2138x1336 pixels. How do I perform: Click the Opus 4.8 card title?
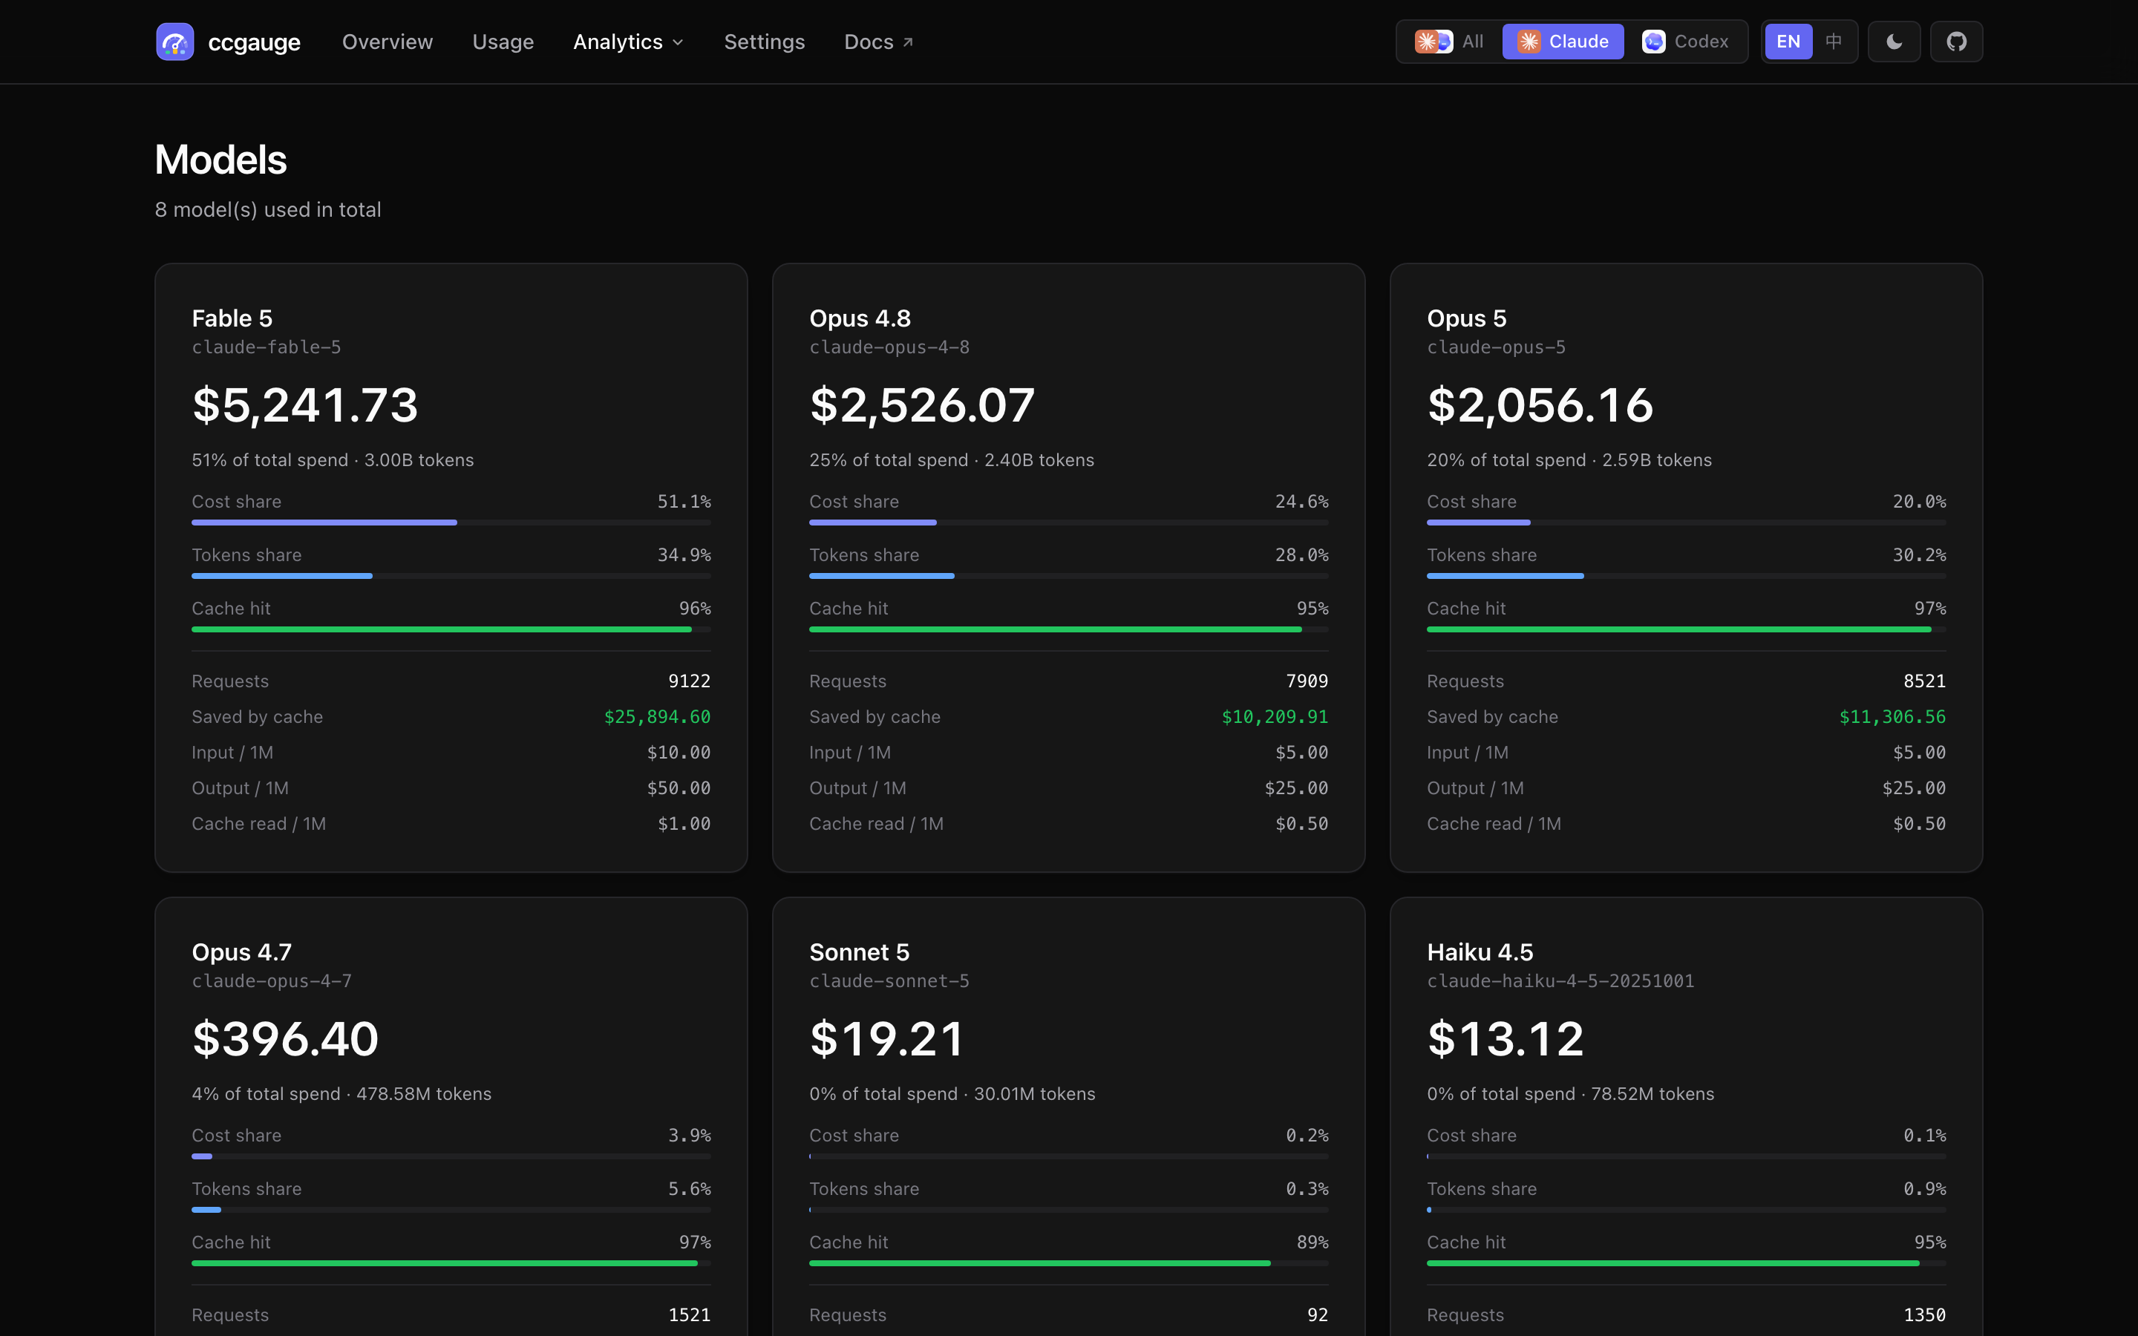[860, 318]
